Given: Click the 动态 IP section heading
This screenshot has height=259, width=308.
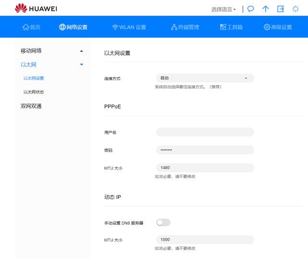Looking at the screenshot, I should (x=113, y=197).
